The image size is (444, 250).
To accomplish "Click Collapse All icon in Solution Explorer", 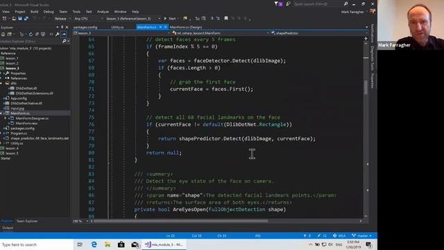I will pyautogui.click(x=37, y=34).
